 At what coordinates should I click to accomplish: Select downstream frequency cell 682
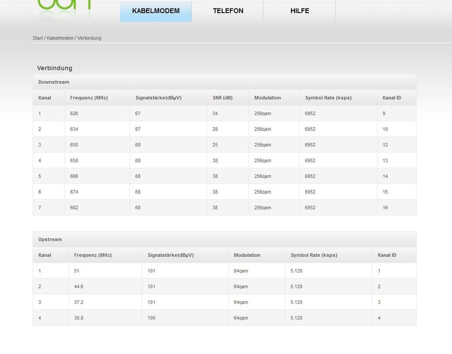(x=74, y=208)
